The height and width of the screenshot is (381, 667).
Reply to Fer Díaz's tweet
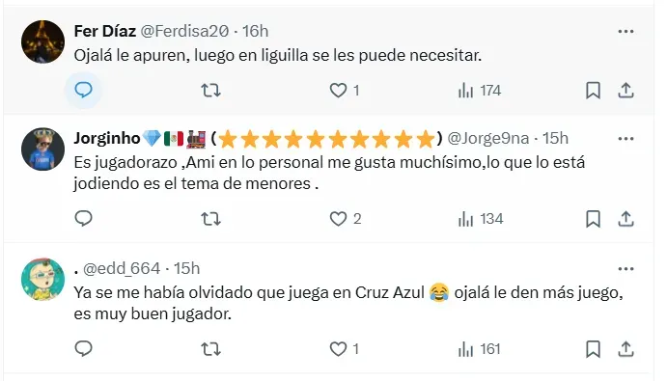click(x=83, y=90)
